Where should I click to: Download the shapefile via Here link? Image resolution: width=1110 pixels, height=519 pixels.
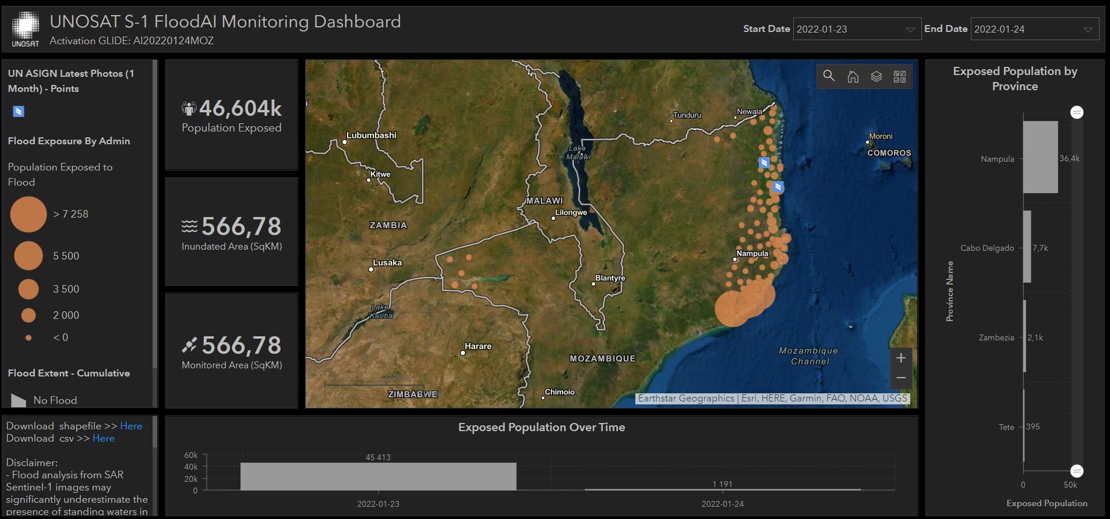point(131,426)
